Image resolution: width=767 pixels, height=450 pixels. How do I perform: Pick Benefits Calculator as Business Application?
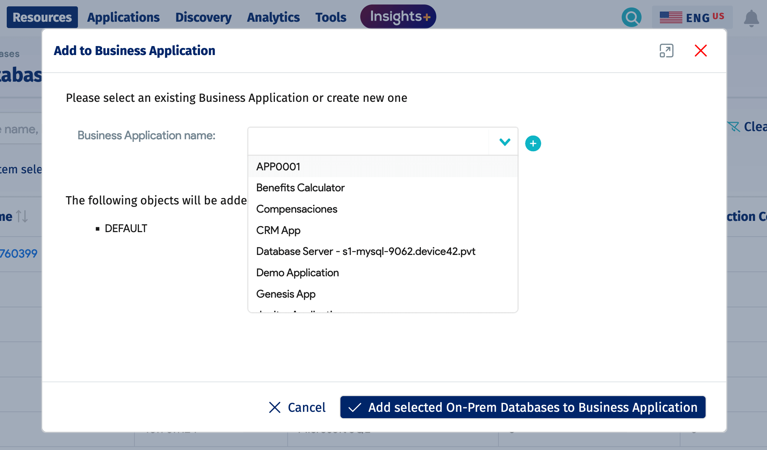click(x=300, y=188)
